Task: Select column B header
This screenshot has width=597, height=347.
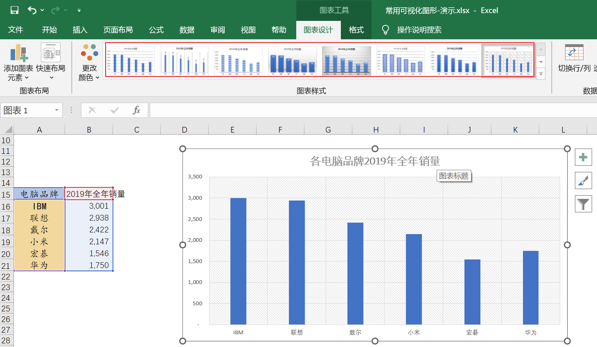Action: click(89, 130)
